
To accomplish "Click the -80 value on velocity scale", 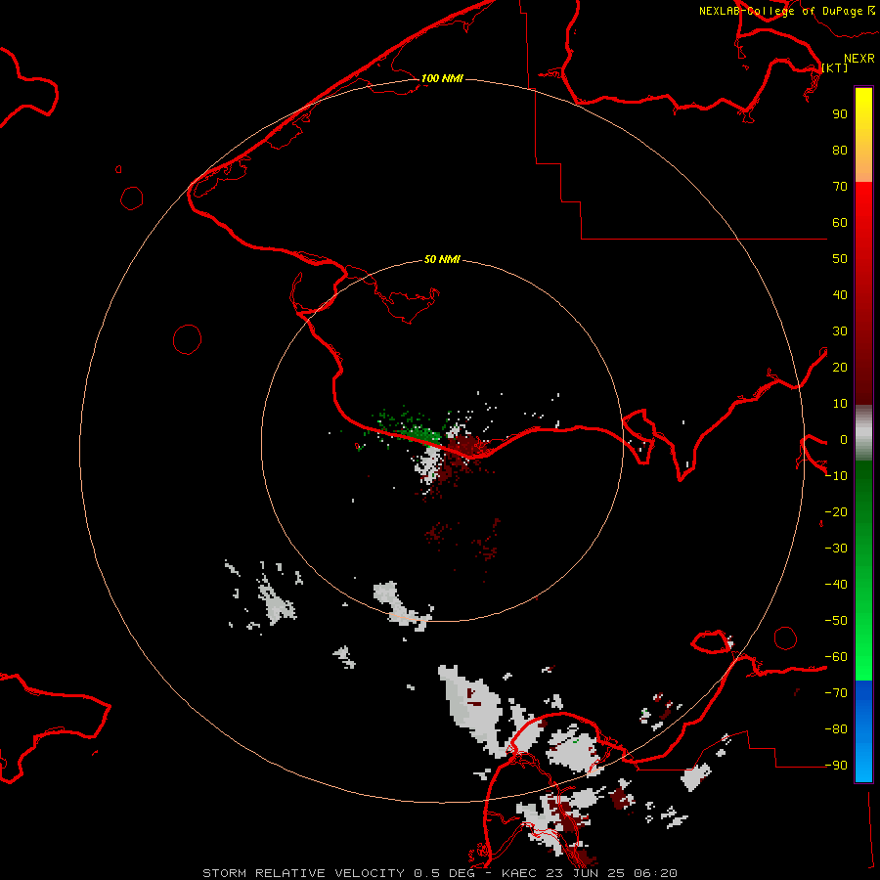I will tap(836, 729).
